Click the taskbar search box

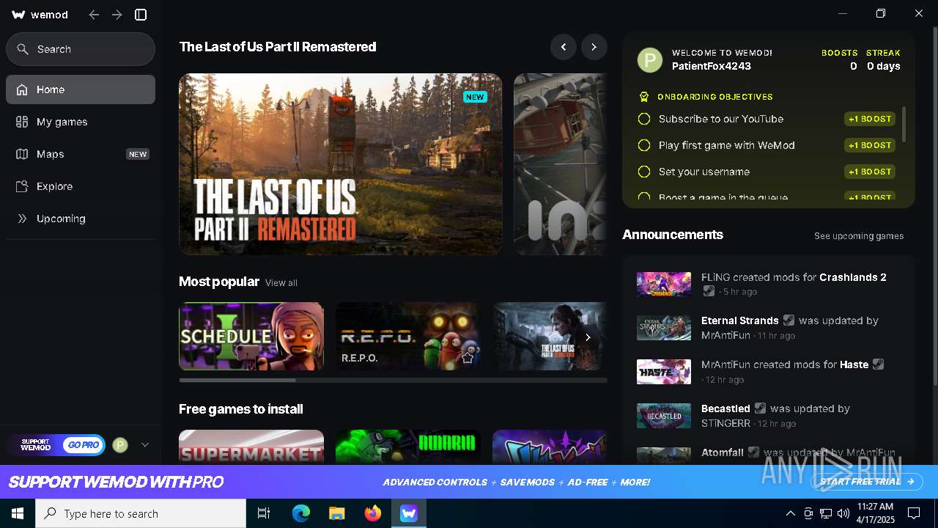tap(141, 513)
